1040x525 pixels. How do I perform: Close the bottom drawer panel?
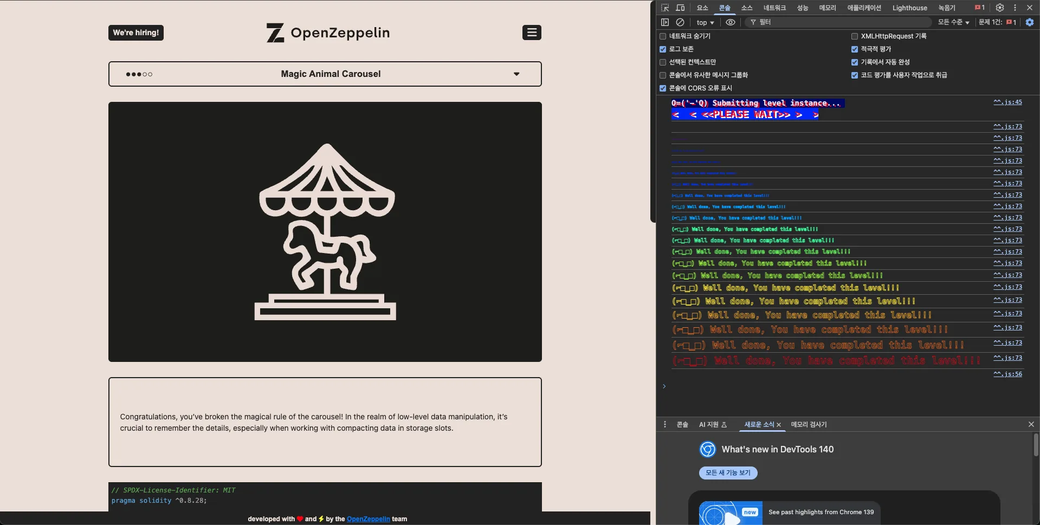1031,424
